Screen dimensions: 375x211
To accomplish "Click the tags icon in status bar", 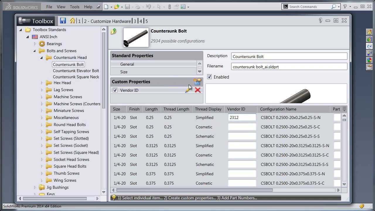I will pos(362,206).
